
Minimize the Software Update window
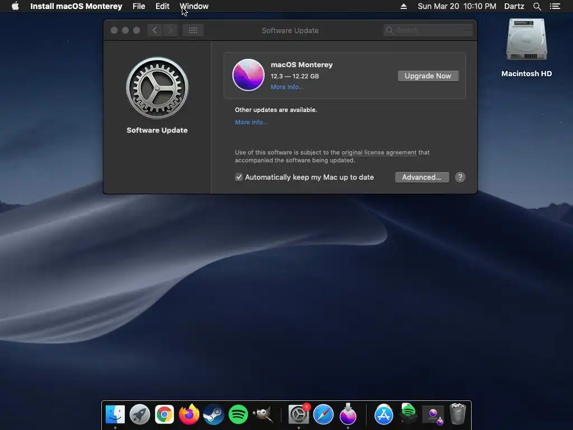tap(125, 30)
